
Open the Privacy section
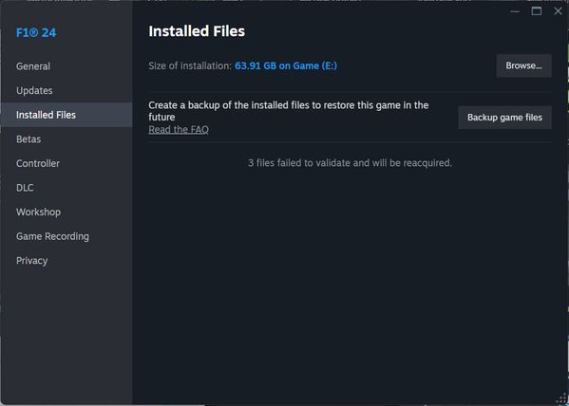[x=66, y=261]
